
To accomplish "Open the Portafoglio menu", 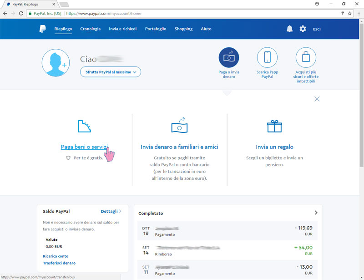I will click(x=156, y=29).
